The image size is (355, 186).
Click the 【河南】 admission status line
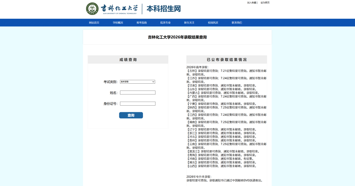(221, 159)
